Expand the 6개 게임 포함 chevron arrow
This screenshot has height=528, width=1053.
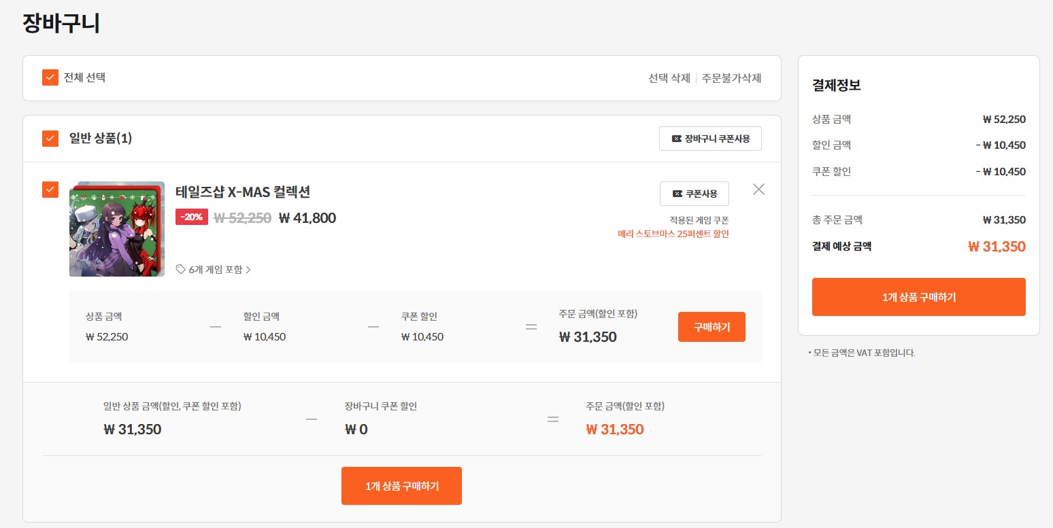coord(248,270)
